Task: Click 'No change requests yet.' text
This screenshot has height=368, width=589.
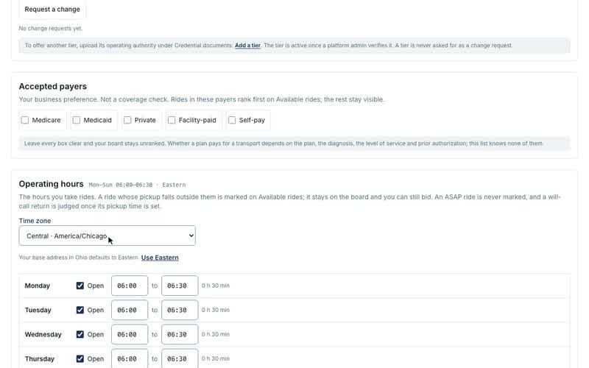Action: pyautogui.click(x=51, y=29)
